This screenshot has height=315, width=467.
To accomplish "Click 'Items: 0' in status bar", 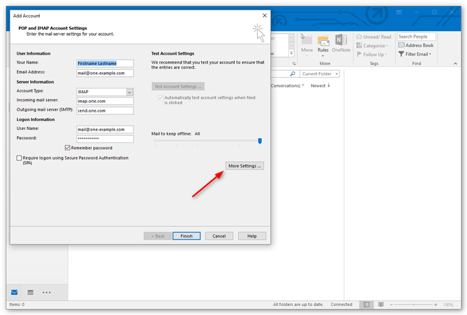I will point(17,305).
